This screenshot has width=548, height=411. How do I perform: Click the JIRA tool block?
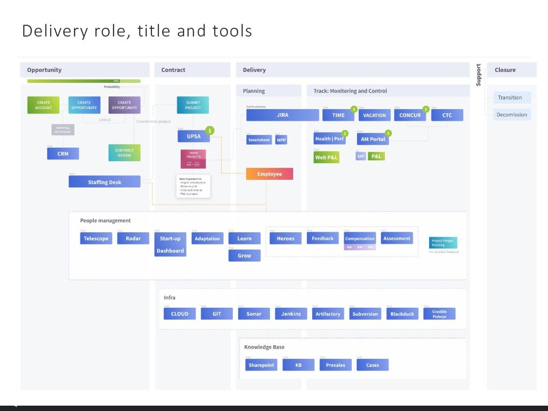click(x=282, y=115)
